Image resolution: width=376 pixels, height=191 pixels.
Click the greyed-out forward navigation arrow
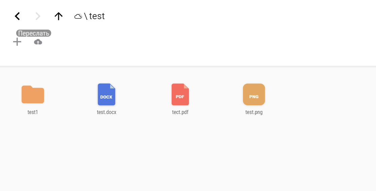tap(38, 16)
